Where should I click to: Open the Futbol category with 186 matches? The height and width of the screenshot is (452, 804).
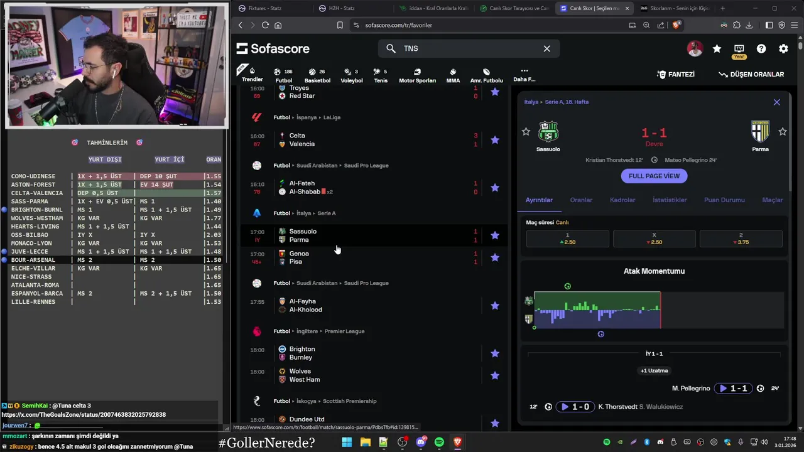283,75
